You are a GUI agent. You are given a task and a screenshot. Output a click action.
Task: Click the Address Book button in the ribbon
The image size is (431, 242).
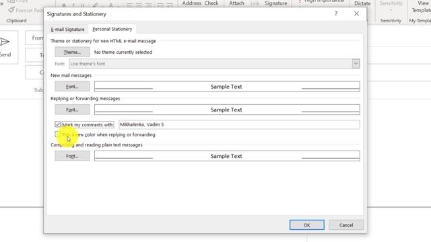pos(191,3)
